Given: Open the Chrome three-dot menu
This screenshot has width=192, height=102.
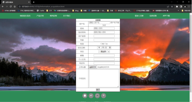Looking at the screenshot, I should 189,6.
